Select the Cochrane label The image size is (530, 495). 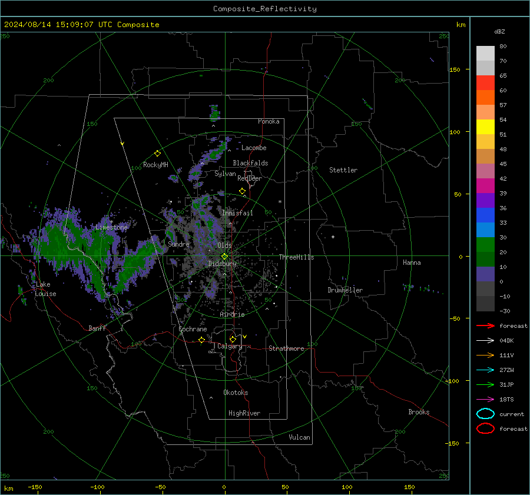tap(193, 329)
